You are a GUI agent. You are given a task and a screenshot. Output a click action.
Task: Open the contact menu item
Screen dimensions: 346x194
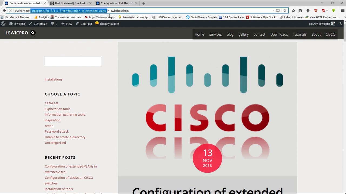259,34
